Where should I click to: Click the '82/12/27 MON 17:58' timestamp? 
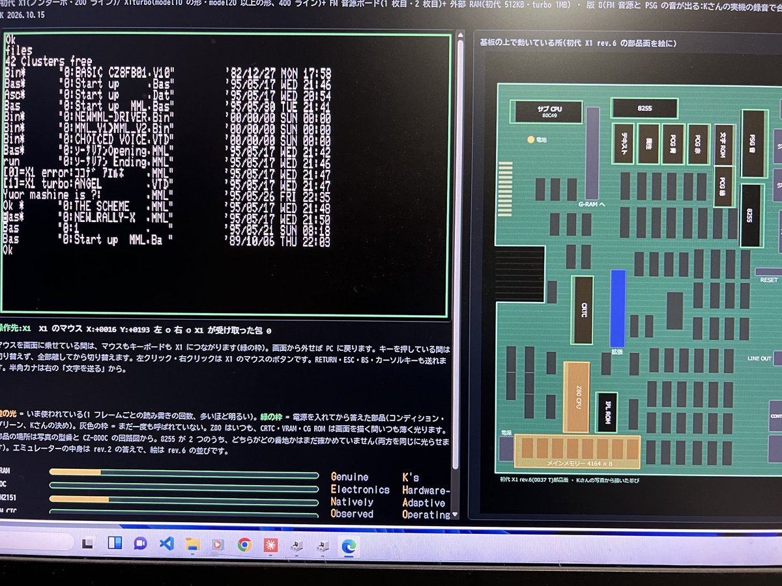tap(280, 74)
